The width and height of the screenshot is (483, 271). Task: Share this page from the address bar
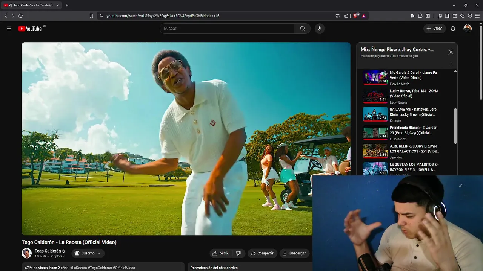click(346, 16)
